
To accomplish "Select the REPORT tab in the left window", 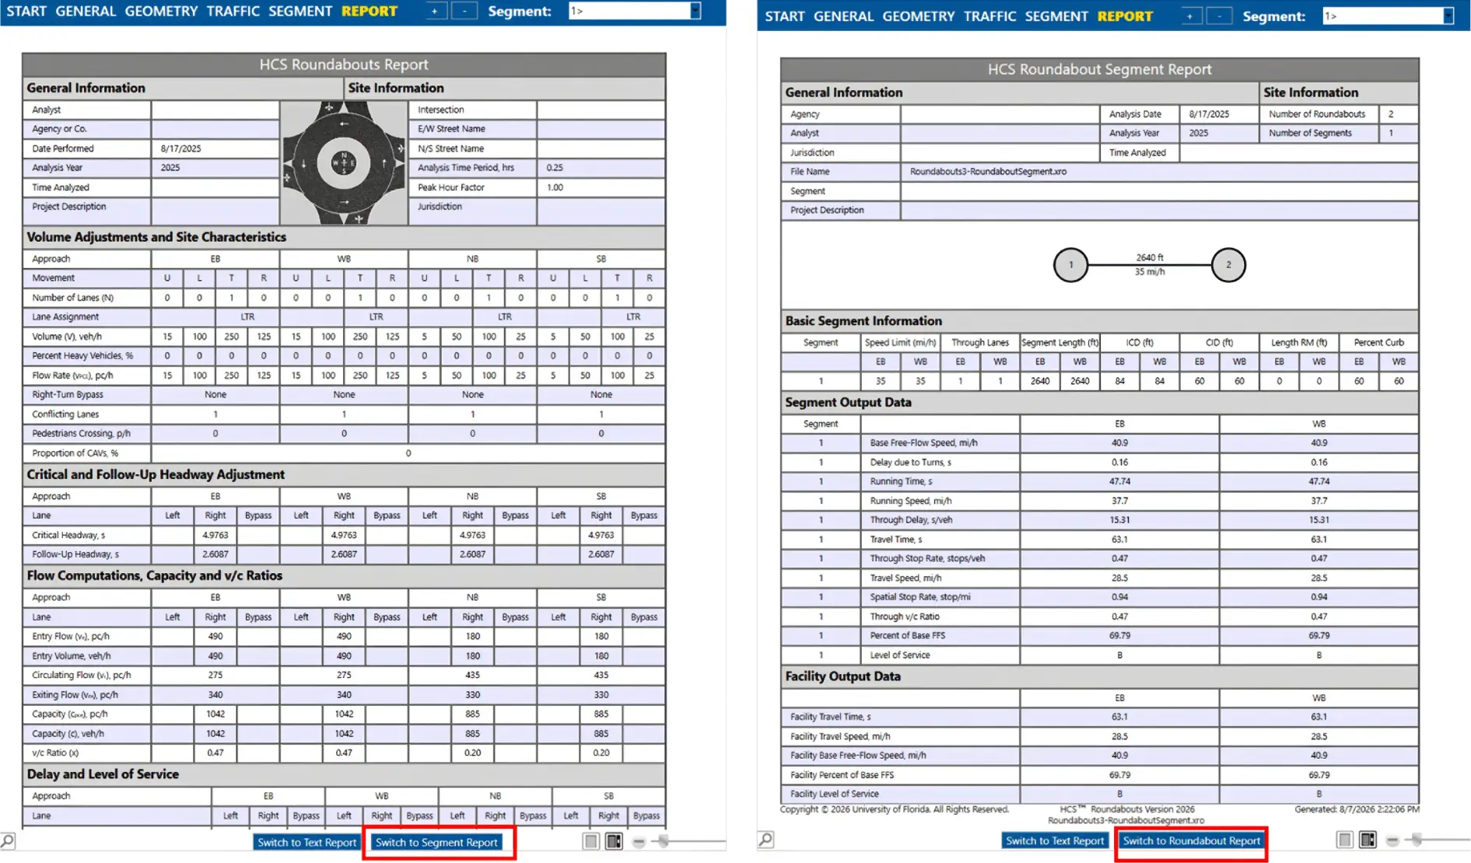I will [x=370, y=11].
